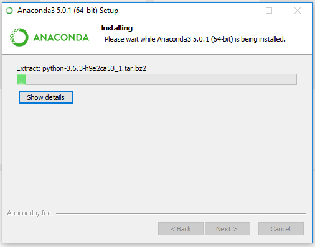
Task: Click the disabled Back button
Action: pyautogui.click(x=181, y=229)
